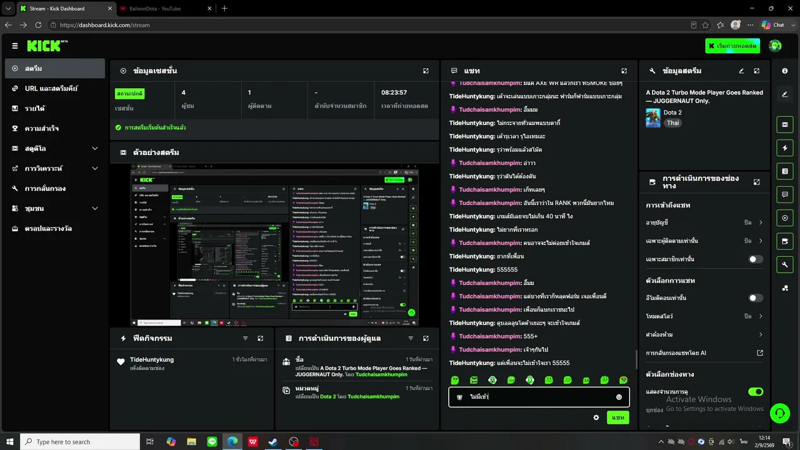Image resolution: width=800 pixels, height=450 pixels.
Task: Toggle chat widget in right rail
Action: (785, 194)
